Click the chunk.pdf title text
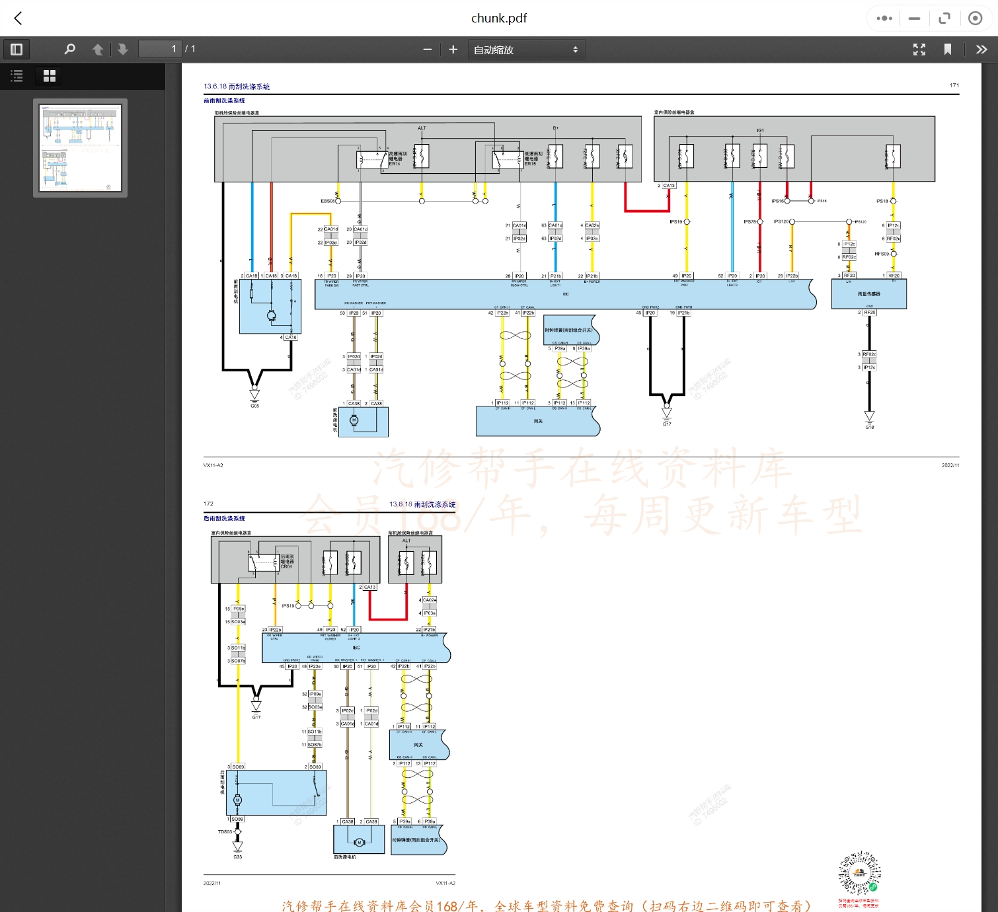This screenshot has height=912, width=998. (498, 19)
